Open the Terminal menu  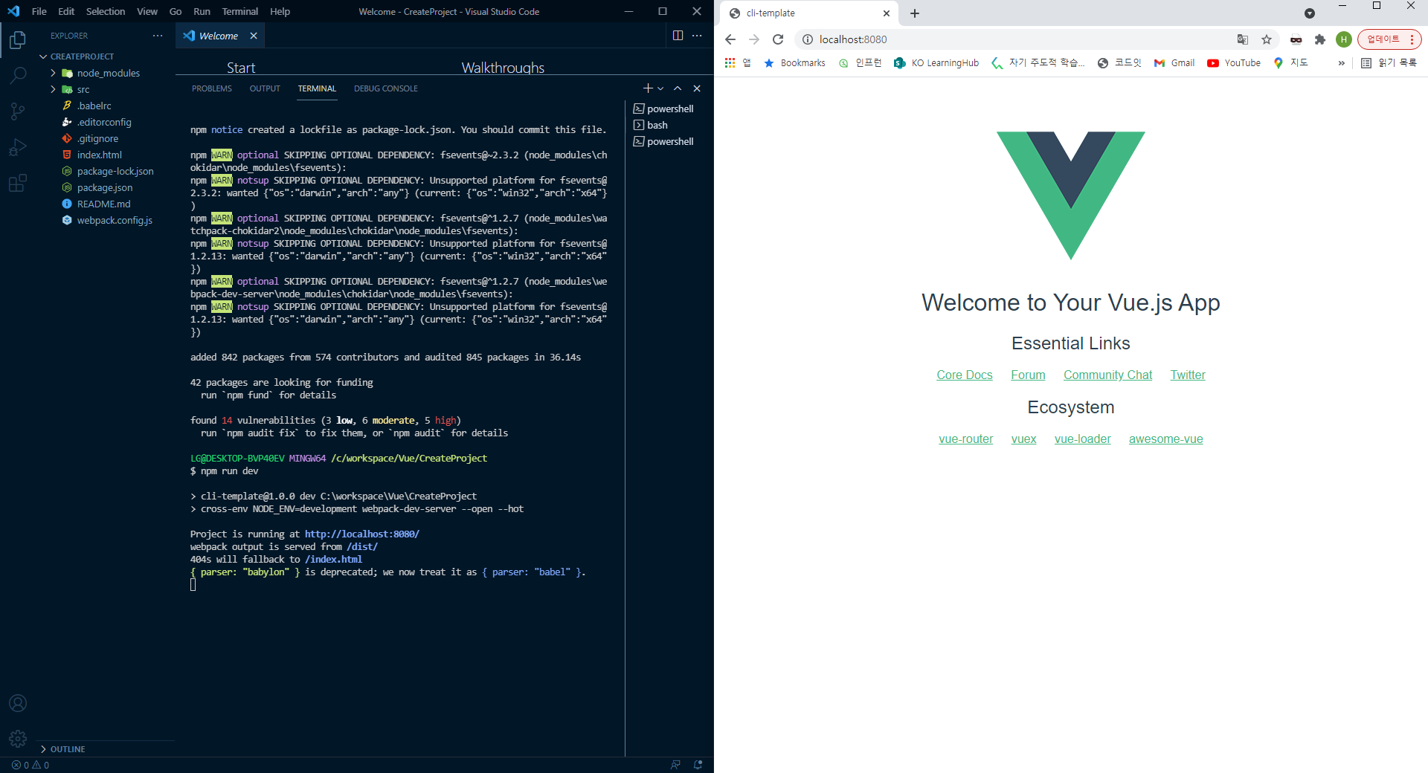(x=240, y=11)
